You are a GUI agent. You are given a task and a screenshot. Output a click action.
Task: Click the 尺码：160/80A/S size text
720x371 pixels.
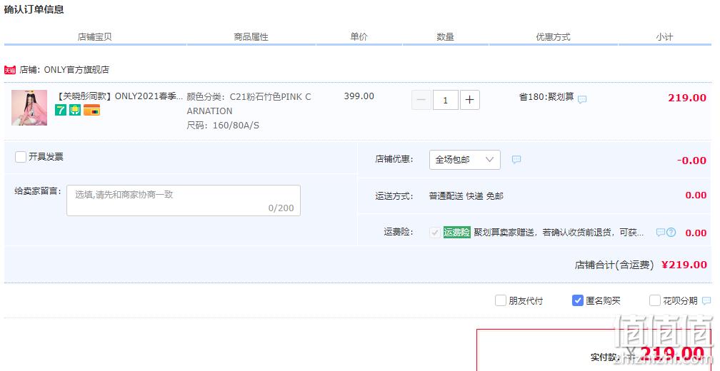pyautogui.click(x=223, y=125)
